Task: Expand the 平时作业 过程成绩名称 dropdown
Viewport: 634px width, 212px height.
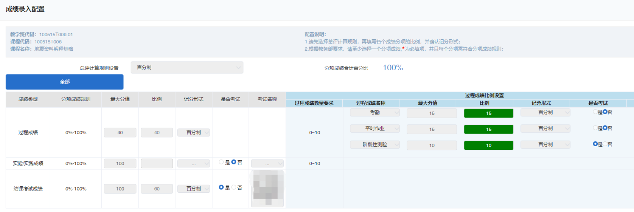Action: click(x=375, y=129)
